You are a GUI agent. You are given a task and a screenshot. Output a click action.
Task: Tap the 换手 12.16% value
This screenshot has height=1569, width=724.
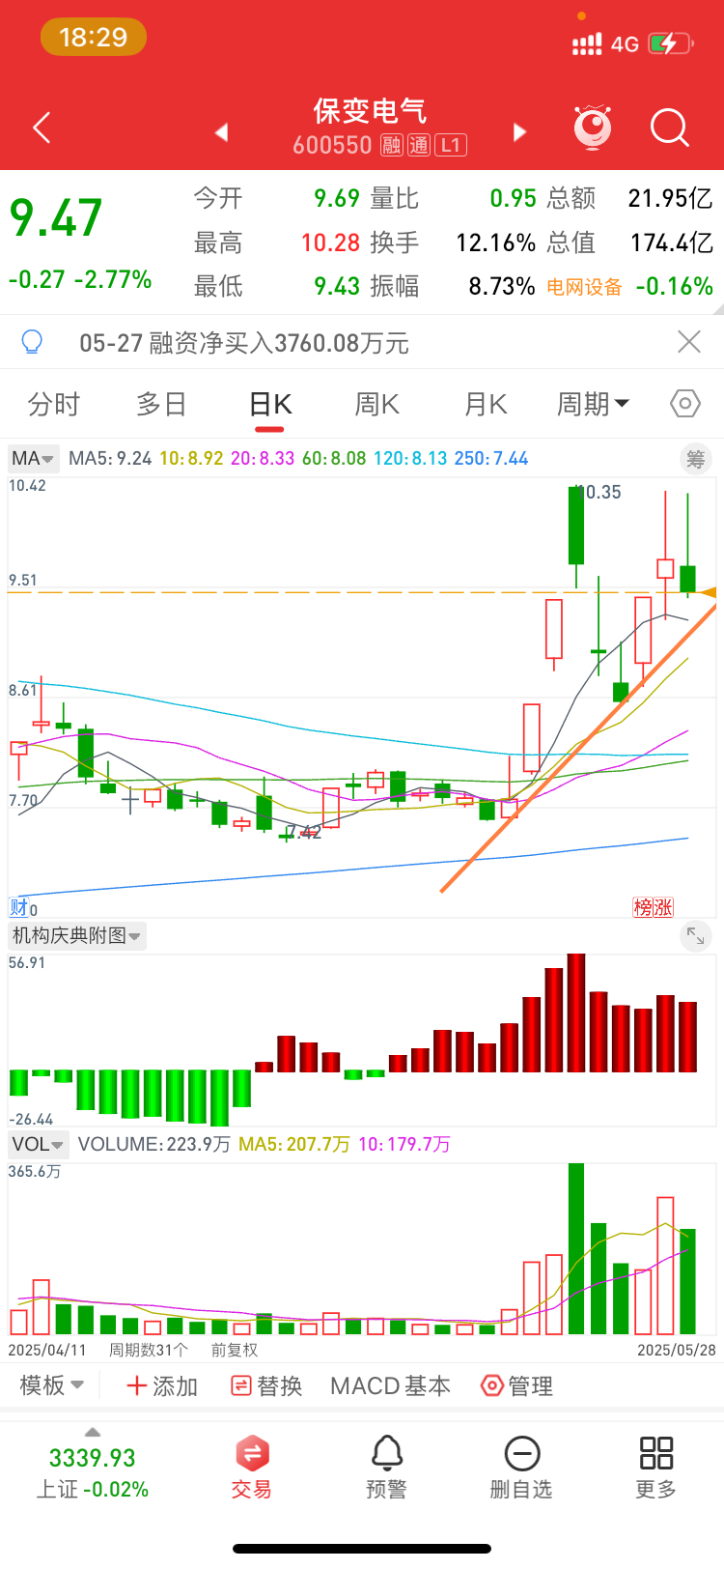(x=496, y=242)
